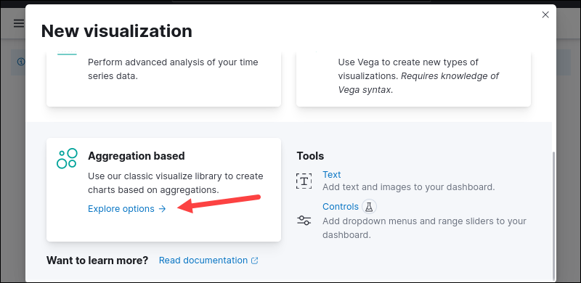Click the Want to learn more? text

97,261
